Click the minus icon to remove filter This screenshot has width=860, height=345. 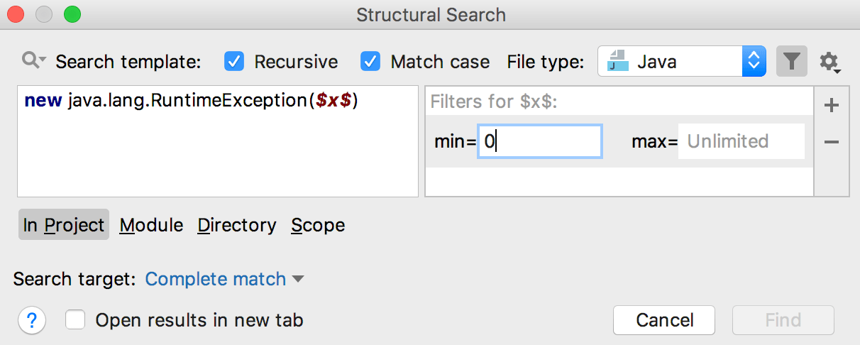click(832, 142)
